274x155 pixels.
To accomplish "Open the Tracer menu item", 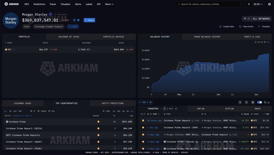I will click(53, 4).
